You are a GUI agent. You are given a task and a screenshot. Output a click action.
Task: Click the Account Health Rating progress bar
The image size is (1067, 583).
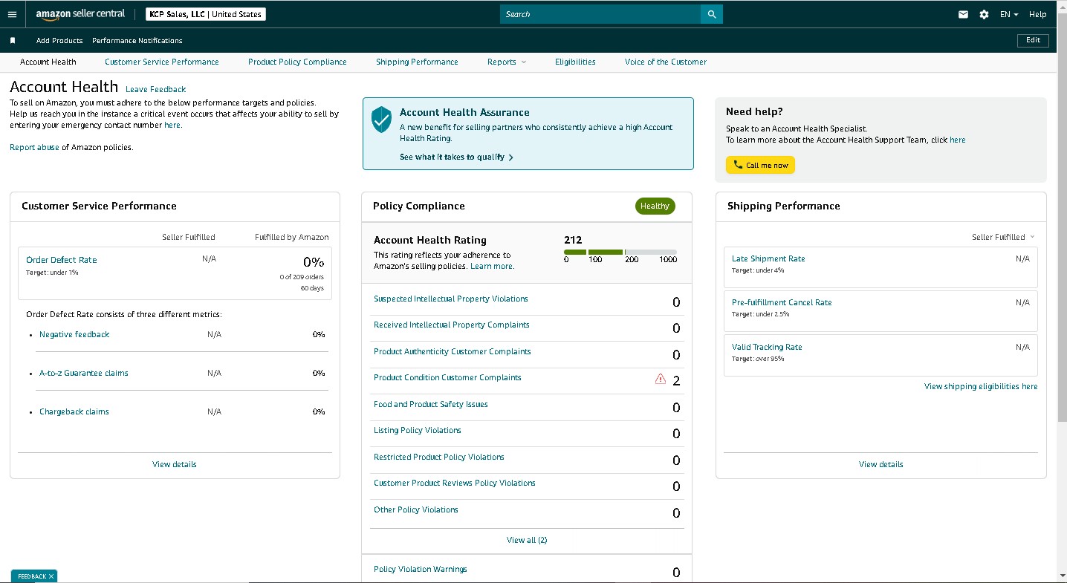point(620,253)
